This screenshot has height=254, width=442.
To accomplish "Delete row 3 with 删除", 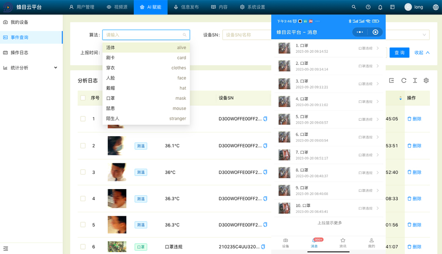I will coord(414,172).
